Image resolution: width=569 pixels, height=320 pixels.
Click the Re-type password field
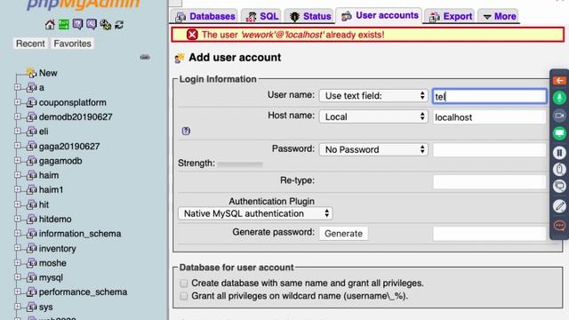(490, 181)
